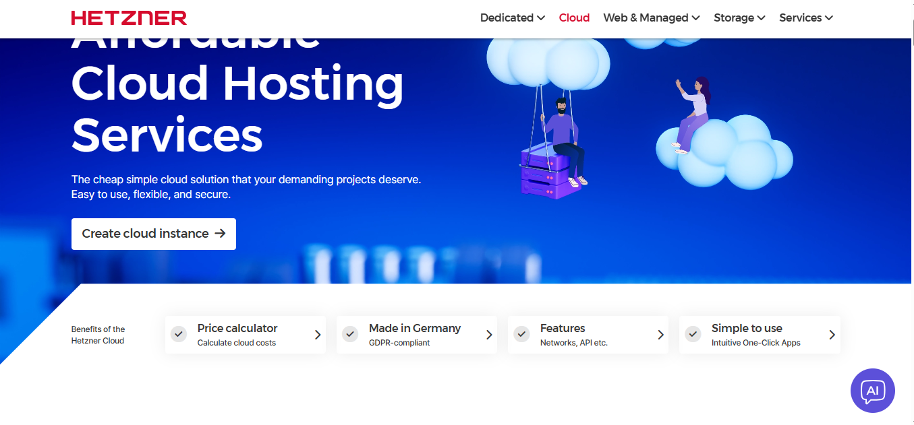Select the Cloud navigation item
This screenshot has height=425, width=914.
coord(575,18)
